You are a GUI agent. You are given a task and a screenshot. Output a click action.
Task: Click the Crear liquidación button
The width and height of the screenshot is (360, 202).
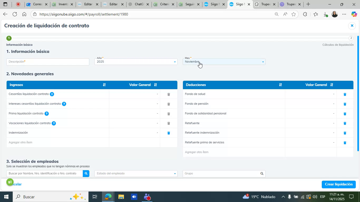[x=339, y=184]
